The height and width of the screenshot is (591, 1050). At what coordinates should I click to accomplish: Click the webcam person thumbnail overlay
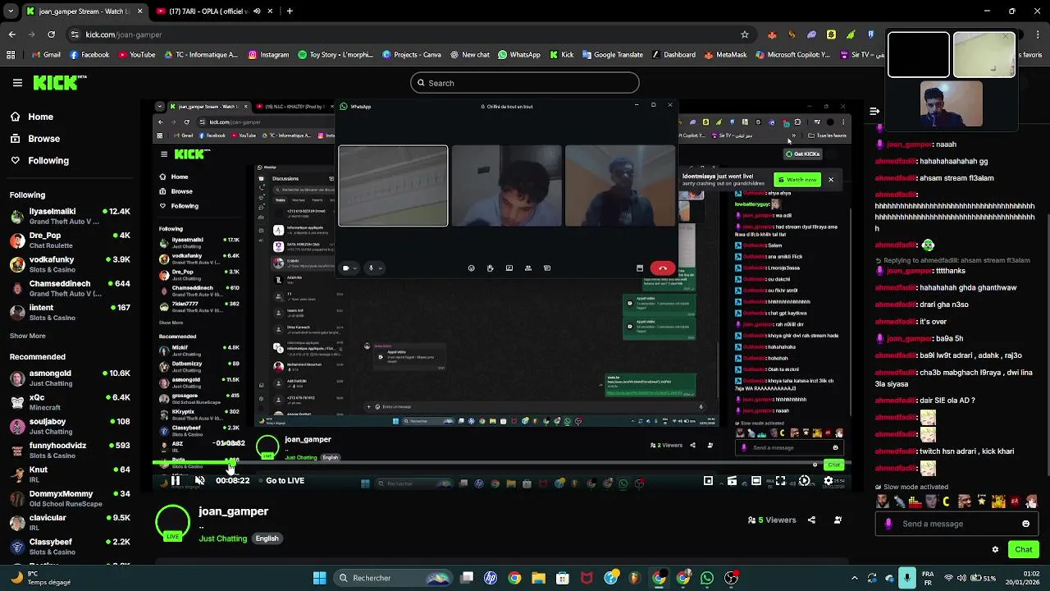[x=951, y=103]
